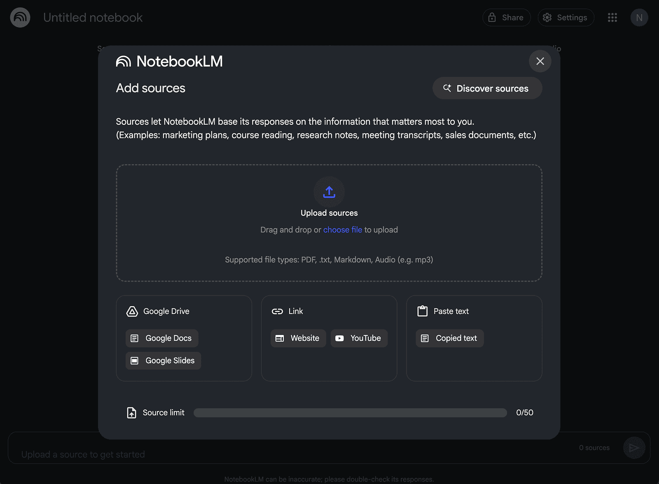Open the Share button in the header
Viewport: 659px width, 484px height.
[507, 18]
